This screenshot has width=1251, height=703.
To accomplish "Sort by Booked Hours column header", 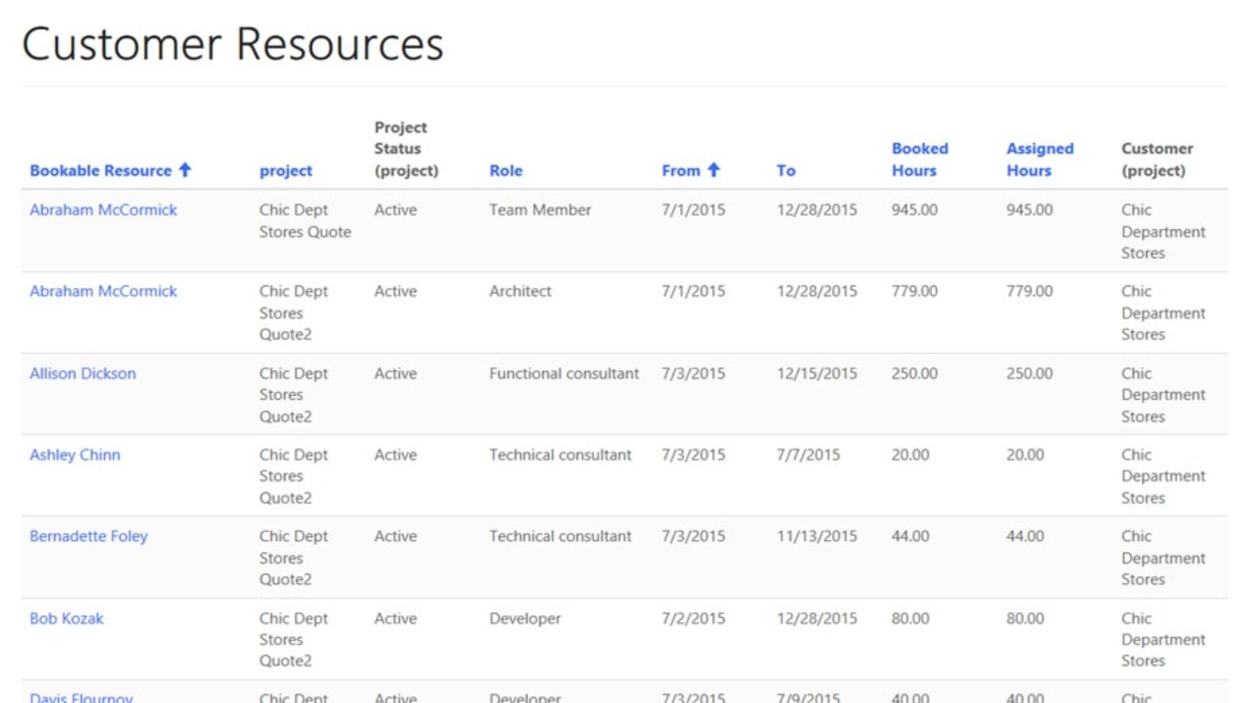I will point(918,160).
